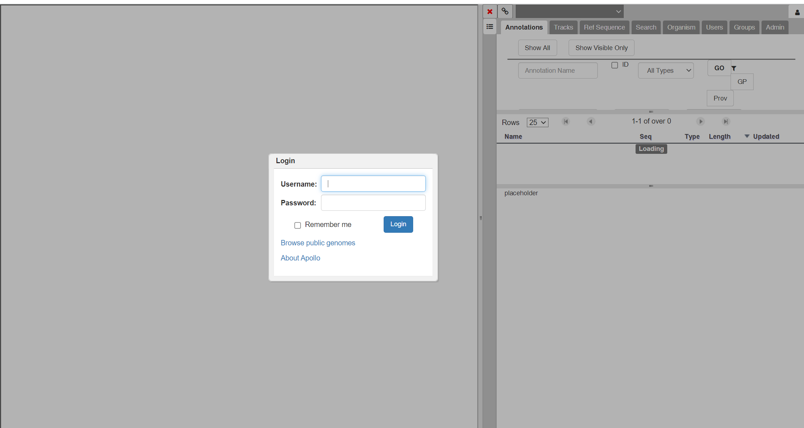Click the filter funnel icon beside GO
804x428 pixels.
point(734,68)
